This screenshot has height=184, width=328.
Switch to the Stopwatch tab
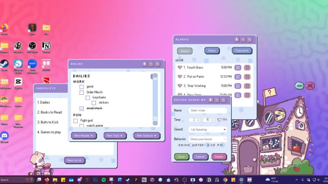(x=242, y=50)
